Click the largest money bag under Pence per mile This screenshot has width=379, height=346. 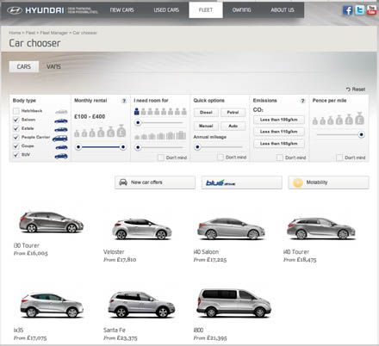(359, 118)
